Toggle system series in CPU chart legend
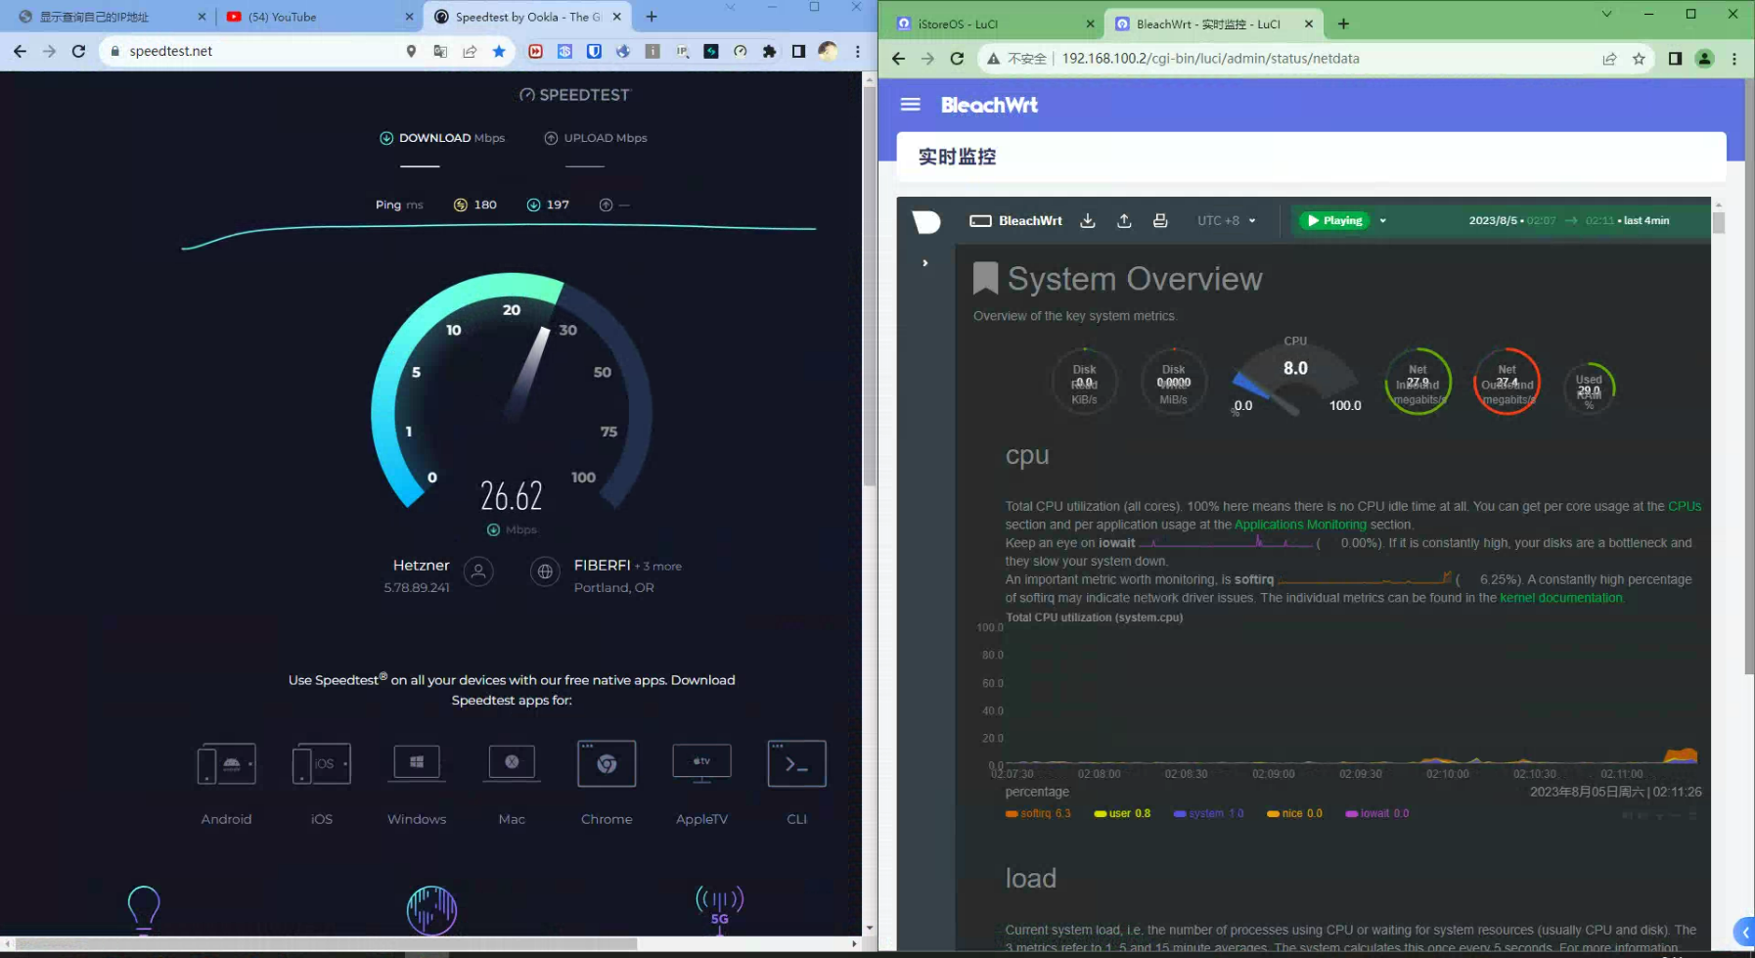Viewport: 1755px width, 958px height. tap(1208, 814)
